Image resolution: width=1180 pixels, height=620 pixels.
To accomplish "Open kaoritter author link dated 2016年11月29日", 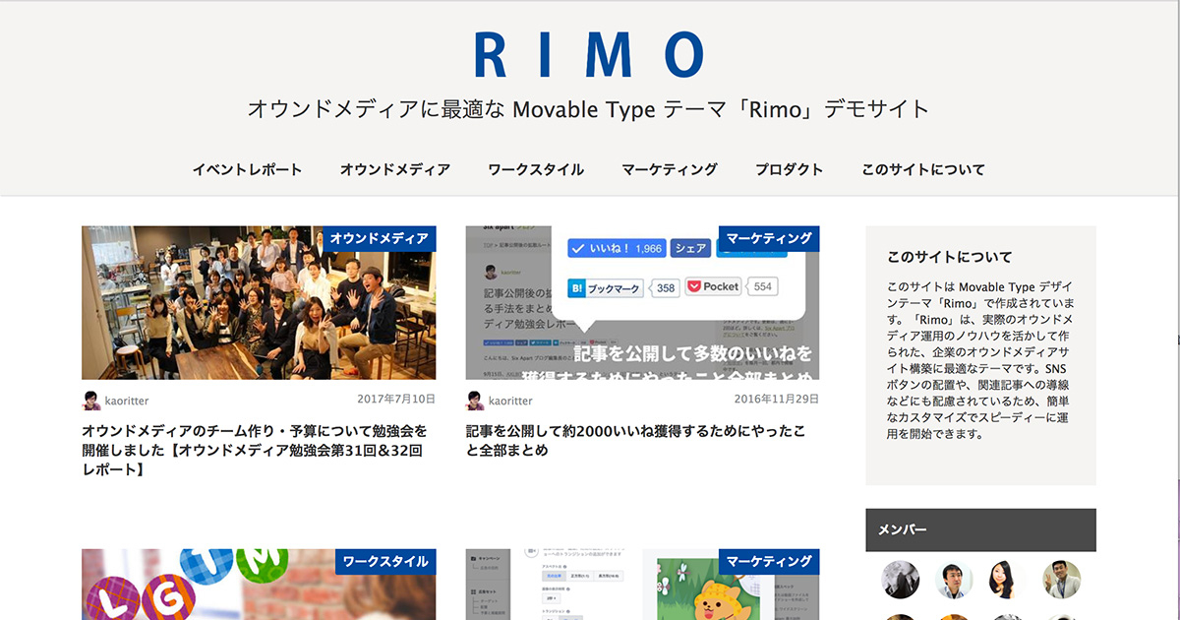I will click(510, 401).
